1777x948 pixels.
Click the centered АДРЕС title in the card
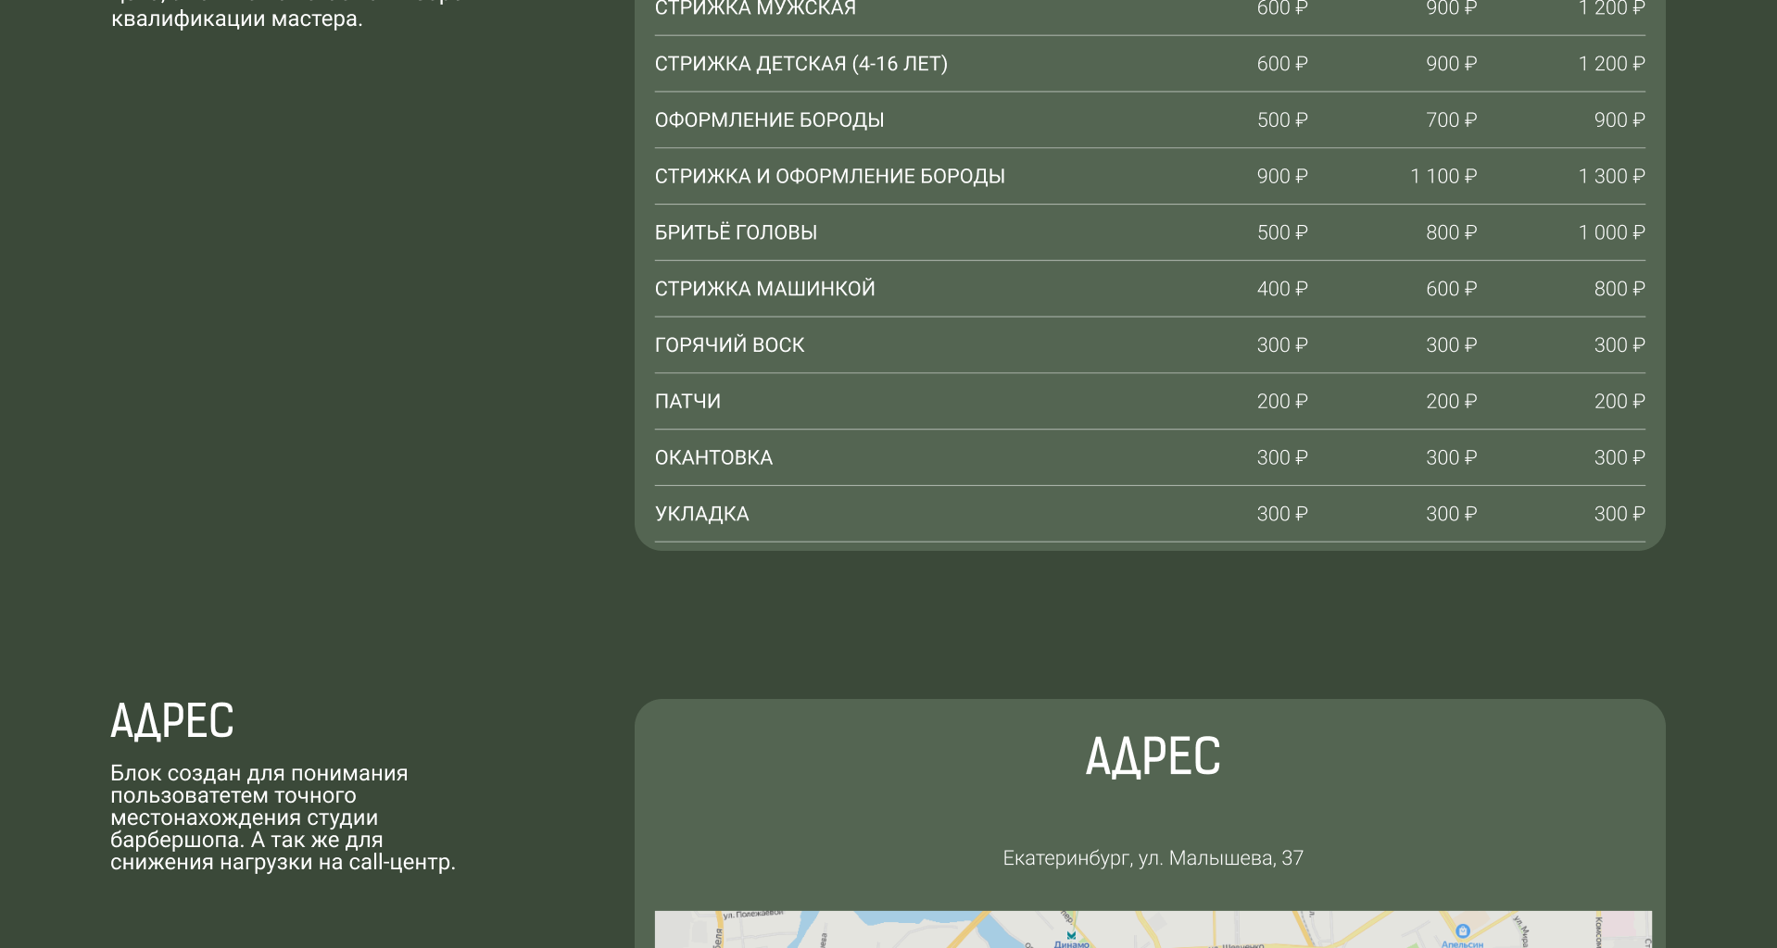[x=1153, y=756]
